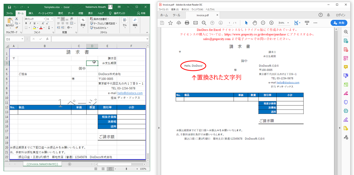The width and height of the screenshot is (354, 175).
Task: Open the View (表示) menu in Acrobat
Action: [185, 9]
